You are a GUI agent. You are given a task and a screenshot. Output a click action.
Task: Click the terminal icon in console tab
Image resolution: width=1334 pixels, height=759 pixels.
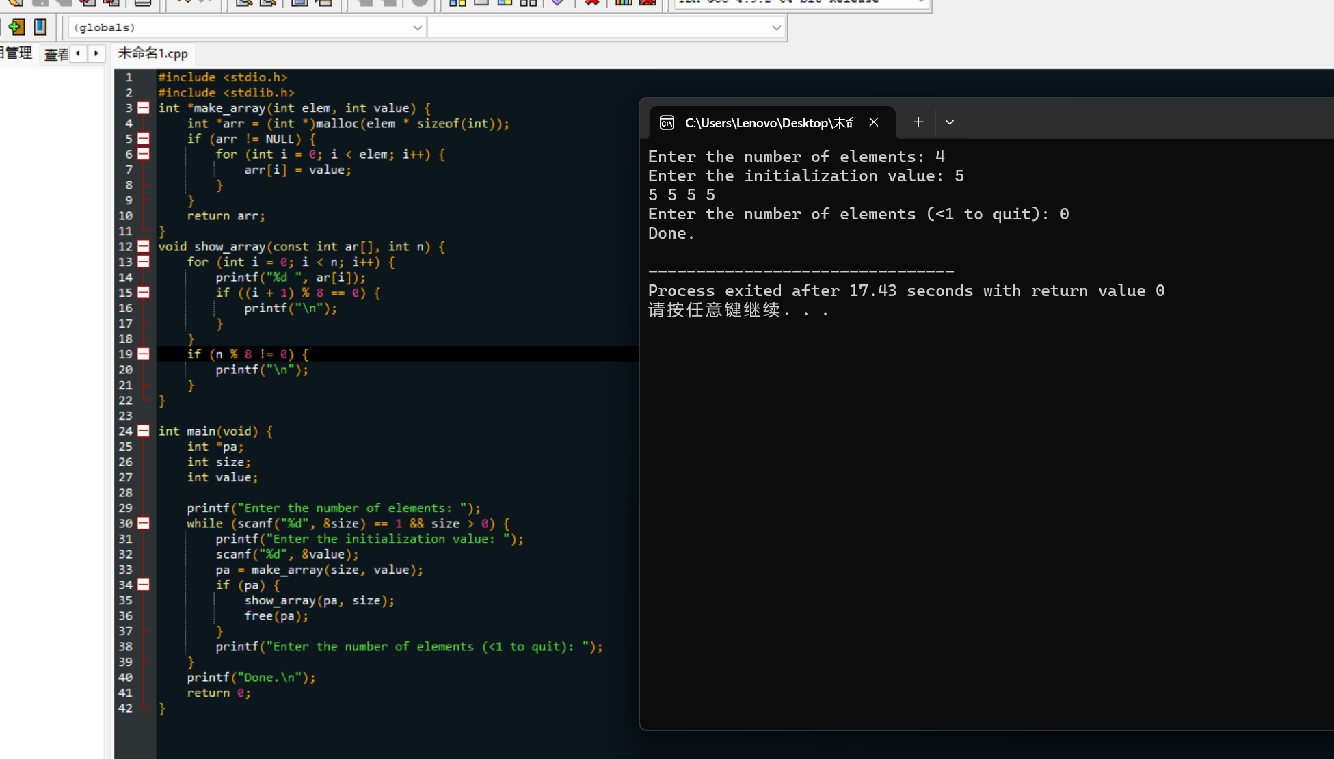click(667, 122)
